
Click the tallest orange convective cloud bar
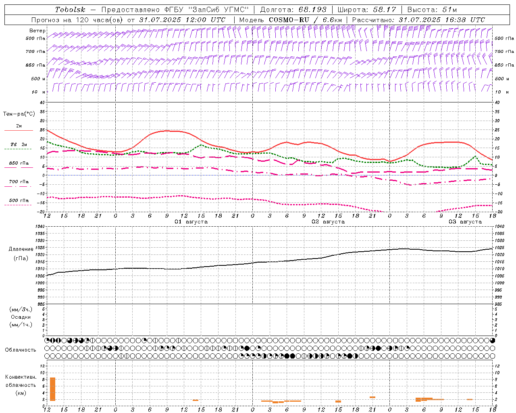52,389
